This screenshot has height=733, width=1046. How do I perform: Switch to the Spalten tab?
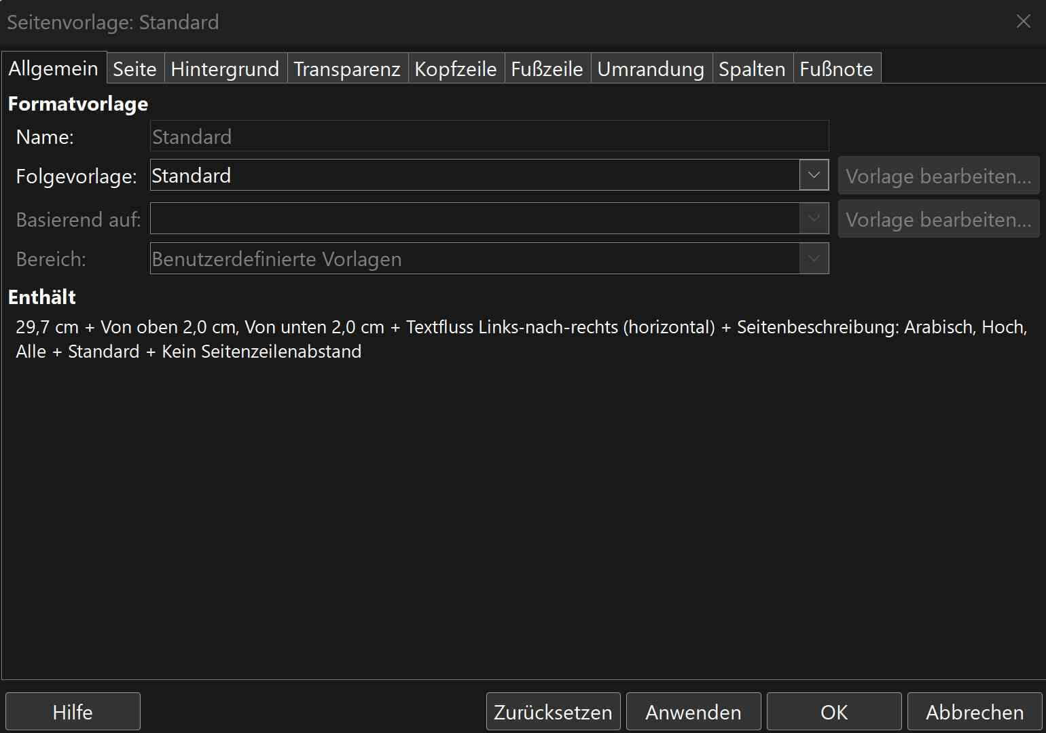(x=752, y=68)
